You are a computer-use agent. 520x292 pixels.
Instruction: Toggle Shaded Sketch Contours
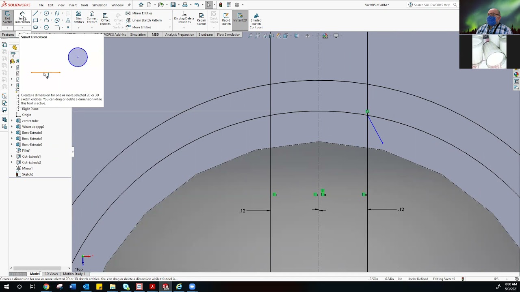[256, 21]
